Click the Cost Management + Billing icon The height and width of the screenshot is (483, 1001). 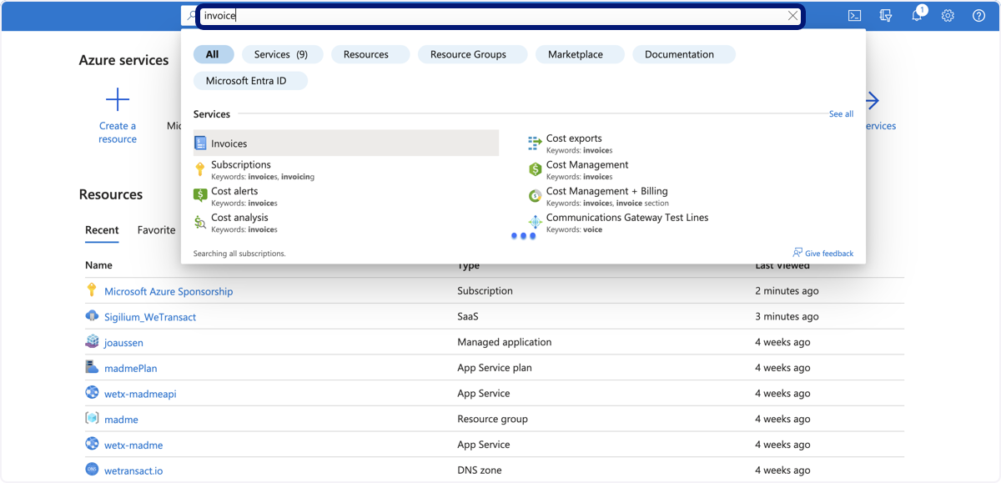click(535, 196)
